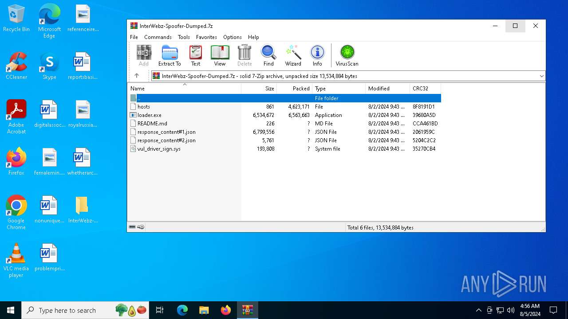The image size is (568, 319).
Task: Click key icon in status bar
Action: coord(141,227)
